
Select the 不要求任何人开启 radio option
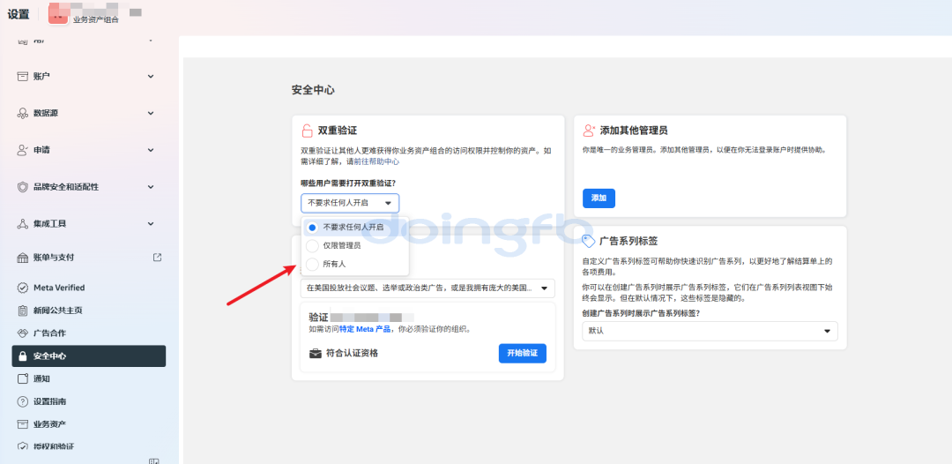(312, 227)
